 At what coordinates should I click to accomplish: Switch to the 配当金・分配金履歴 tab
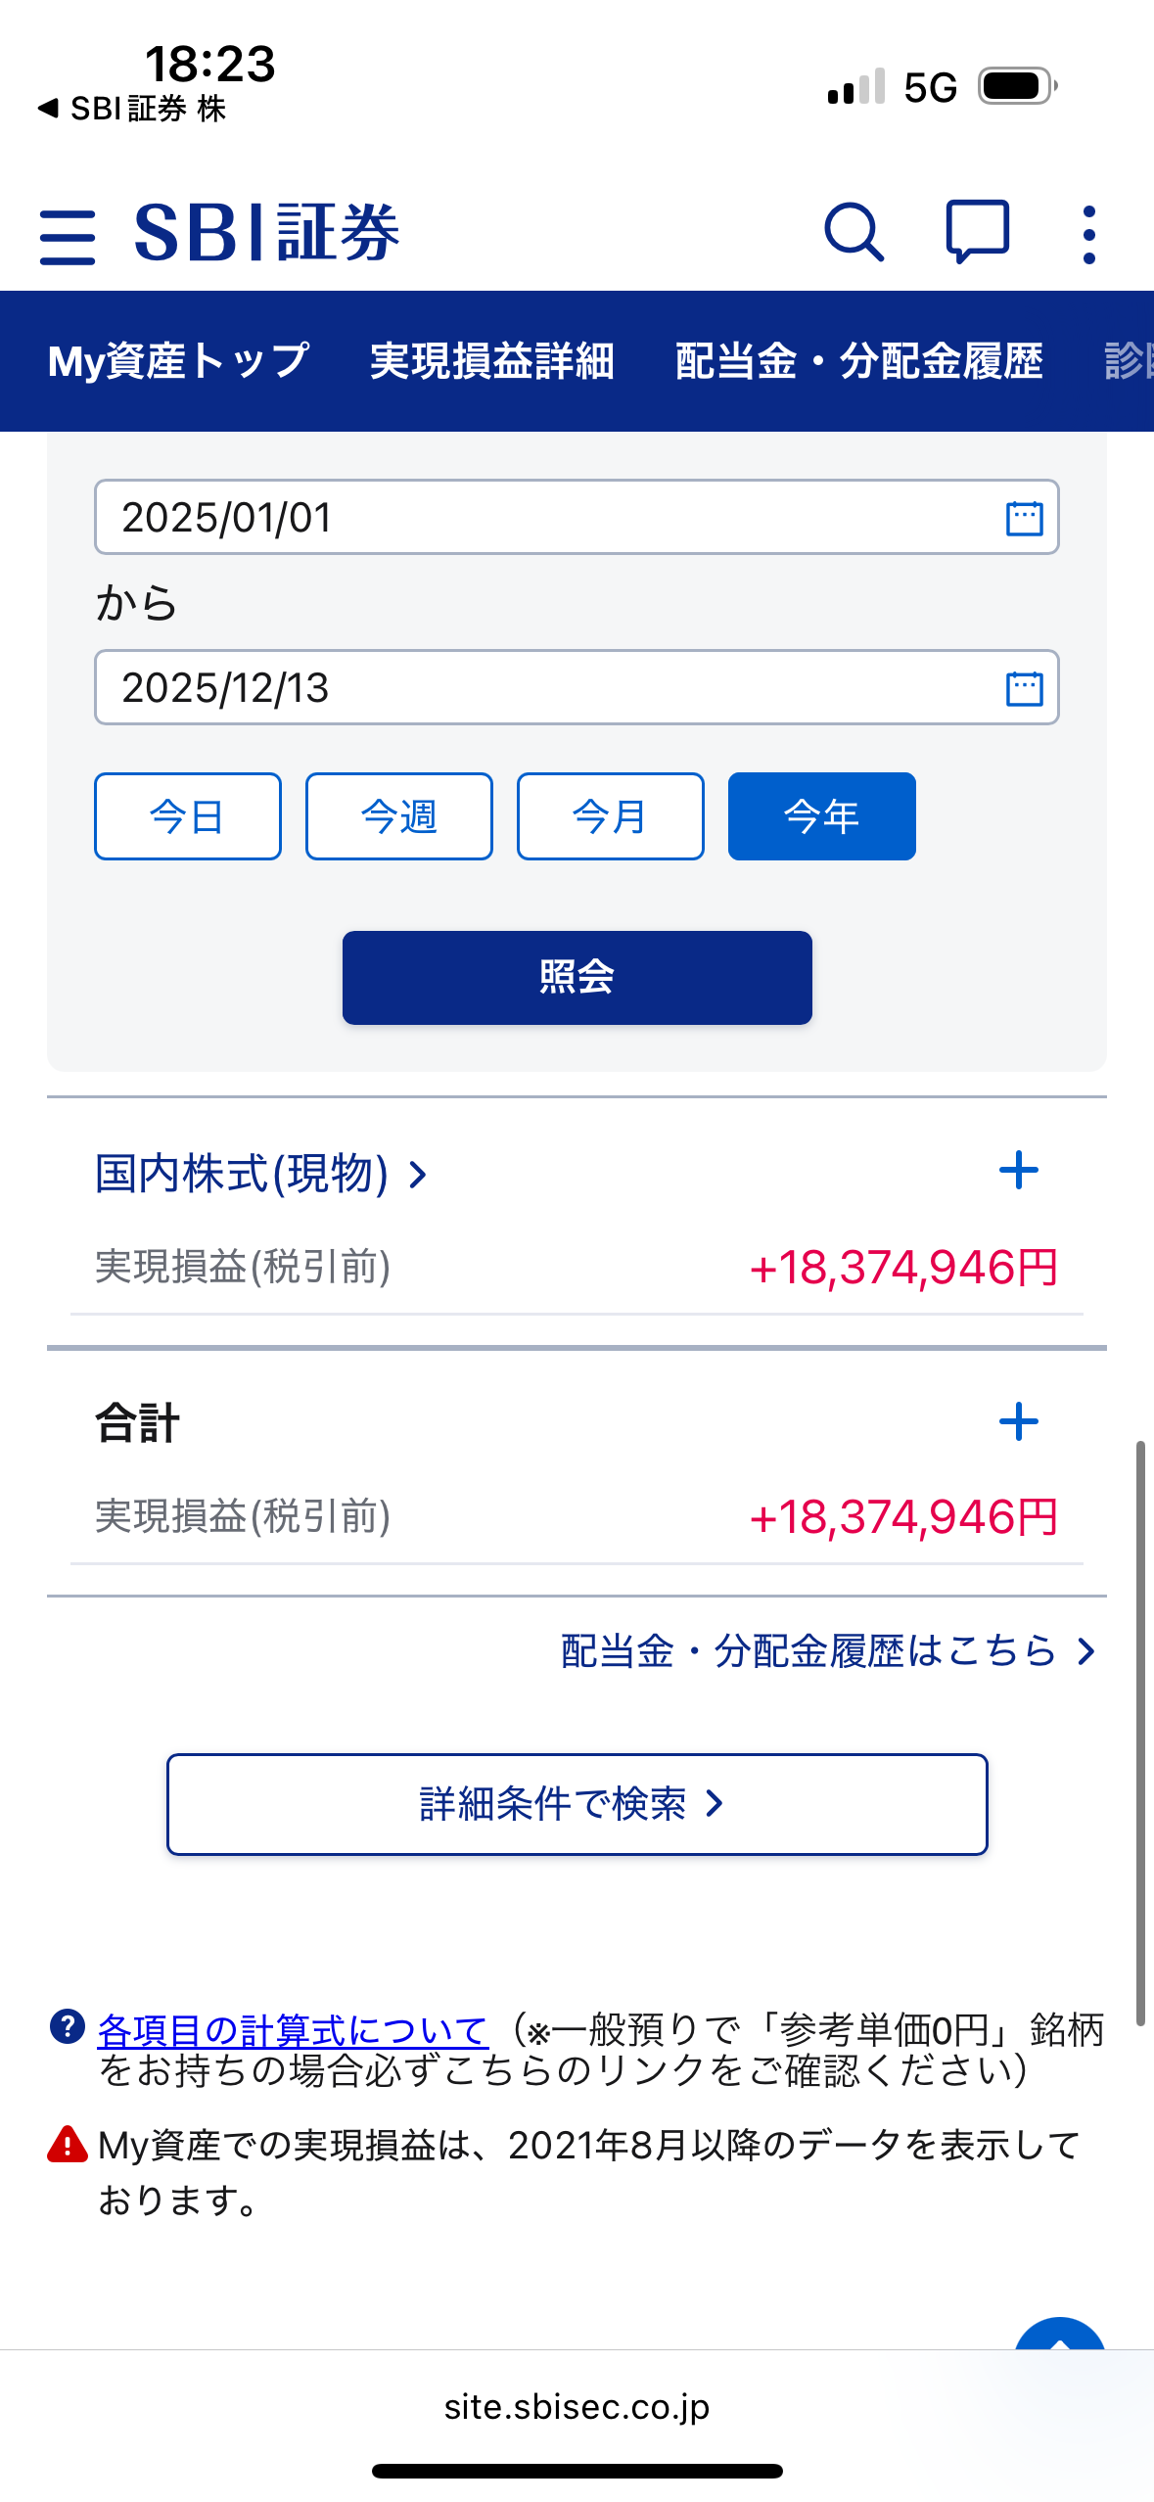[x=859, y=361]
